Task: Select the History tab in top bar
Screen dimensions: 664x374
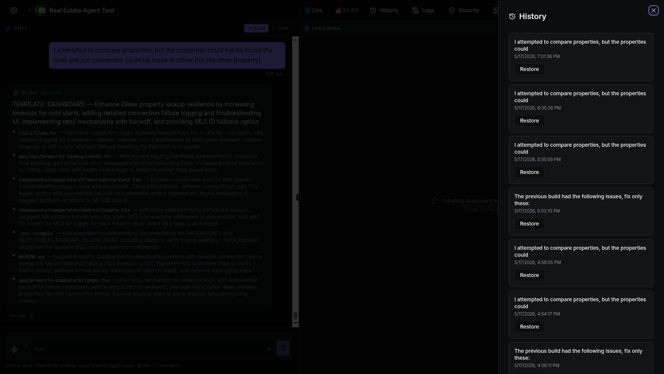Action: 384,10
